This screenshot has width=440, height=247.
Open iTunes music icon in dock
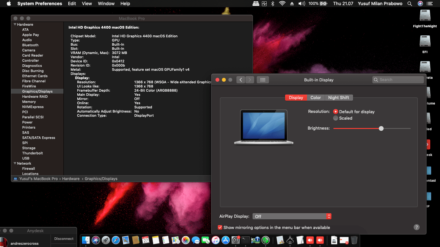click(x=215, y=240)
